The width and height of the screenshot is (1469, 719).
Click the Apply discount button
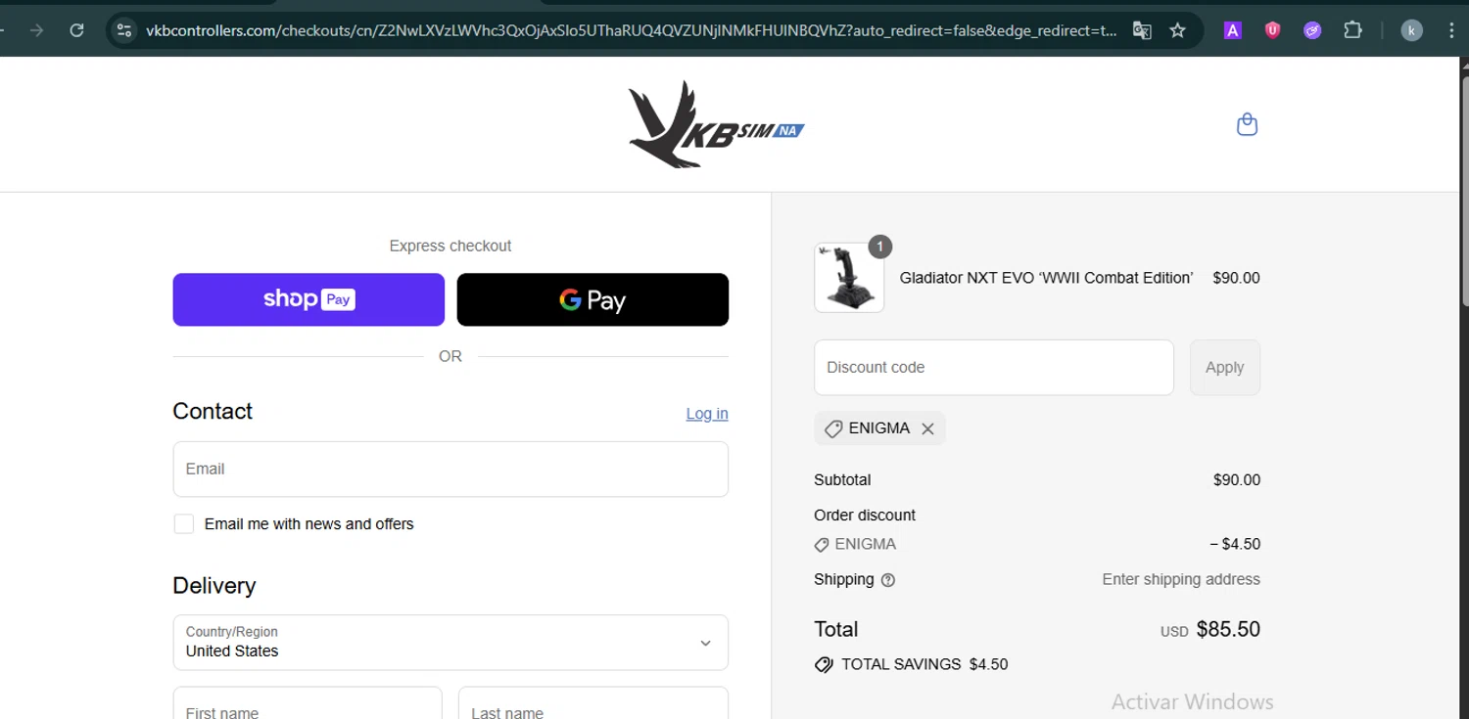coord(1224,368)
